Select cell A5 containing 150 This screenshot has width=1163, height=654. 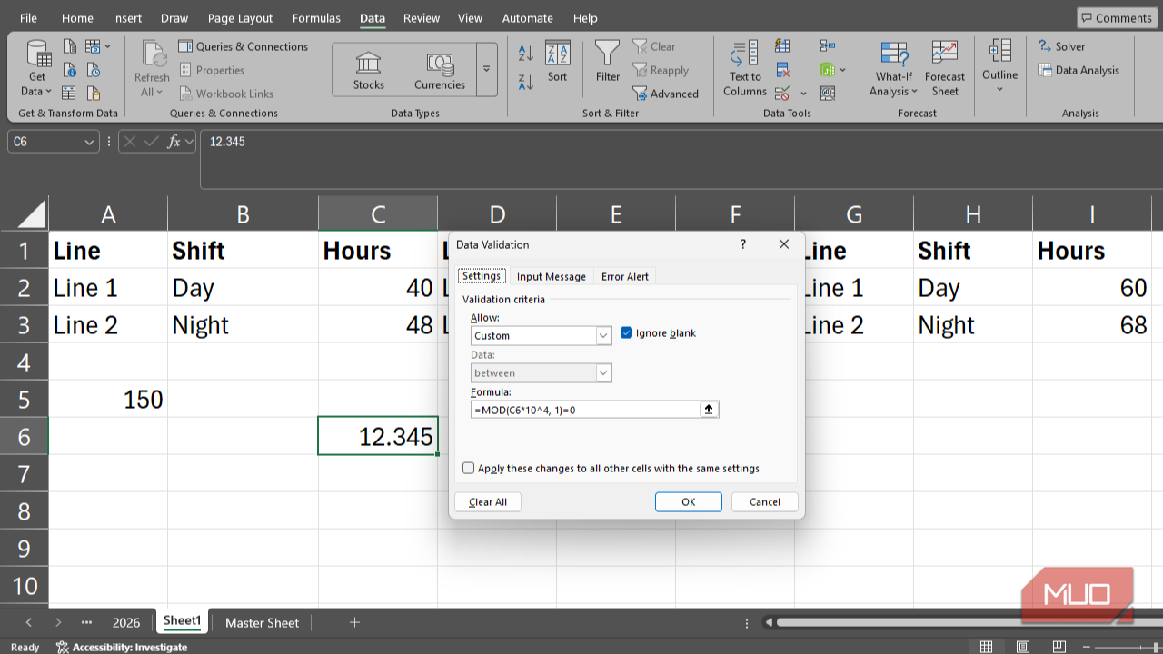[108, 399]
